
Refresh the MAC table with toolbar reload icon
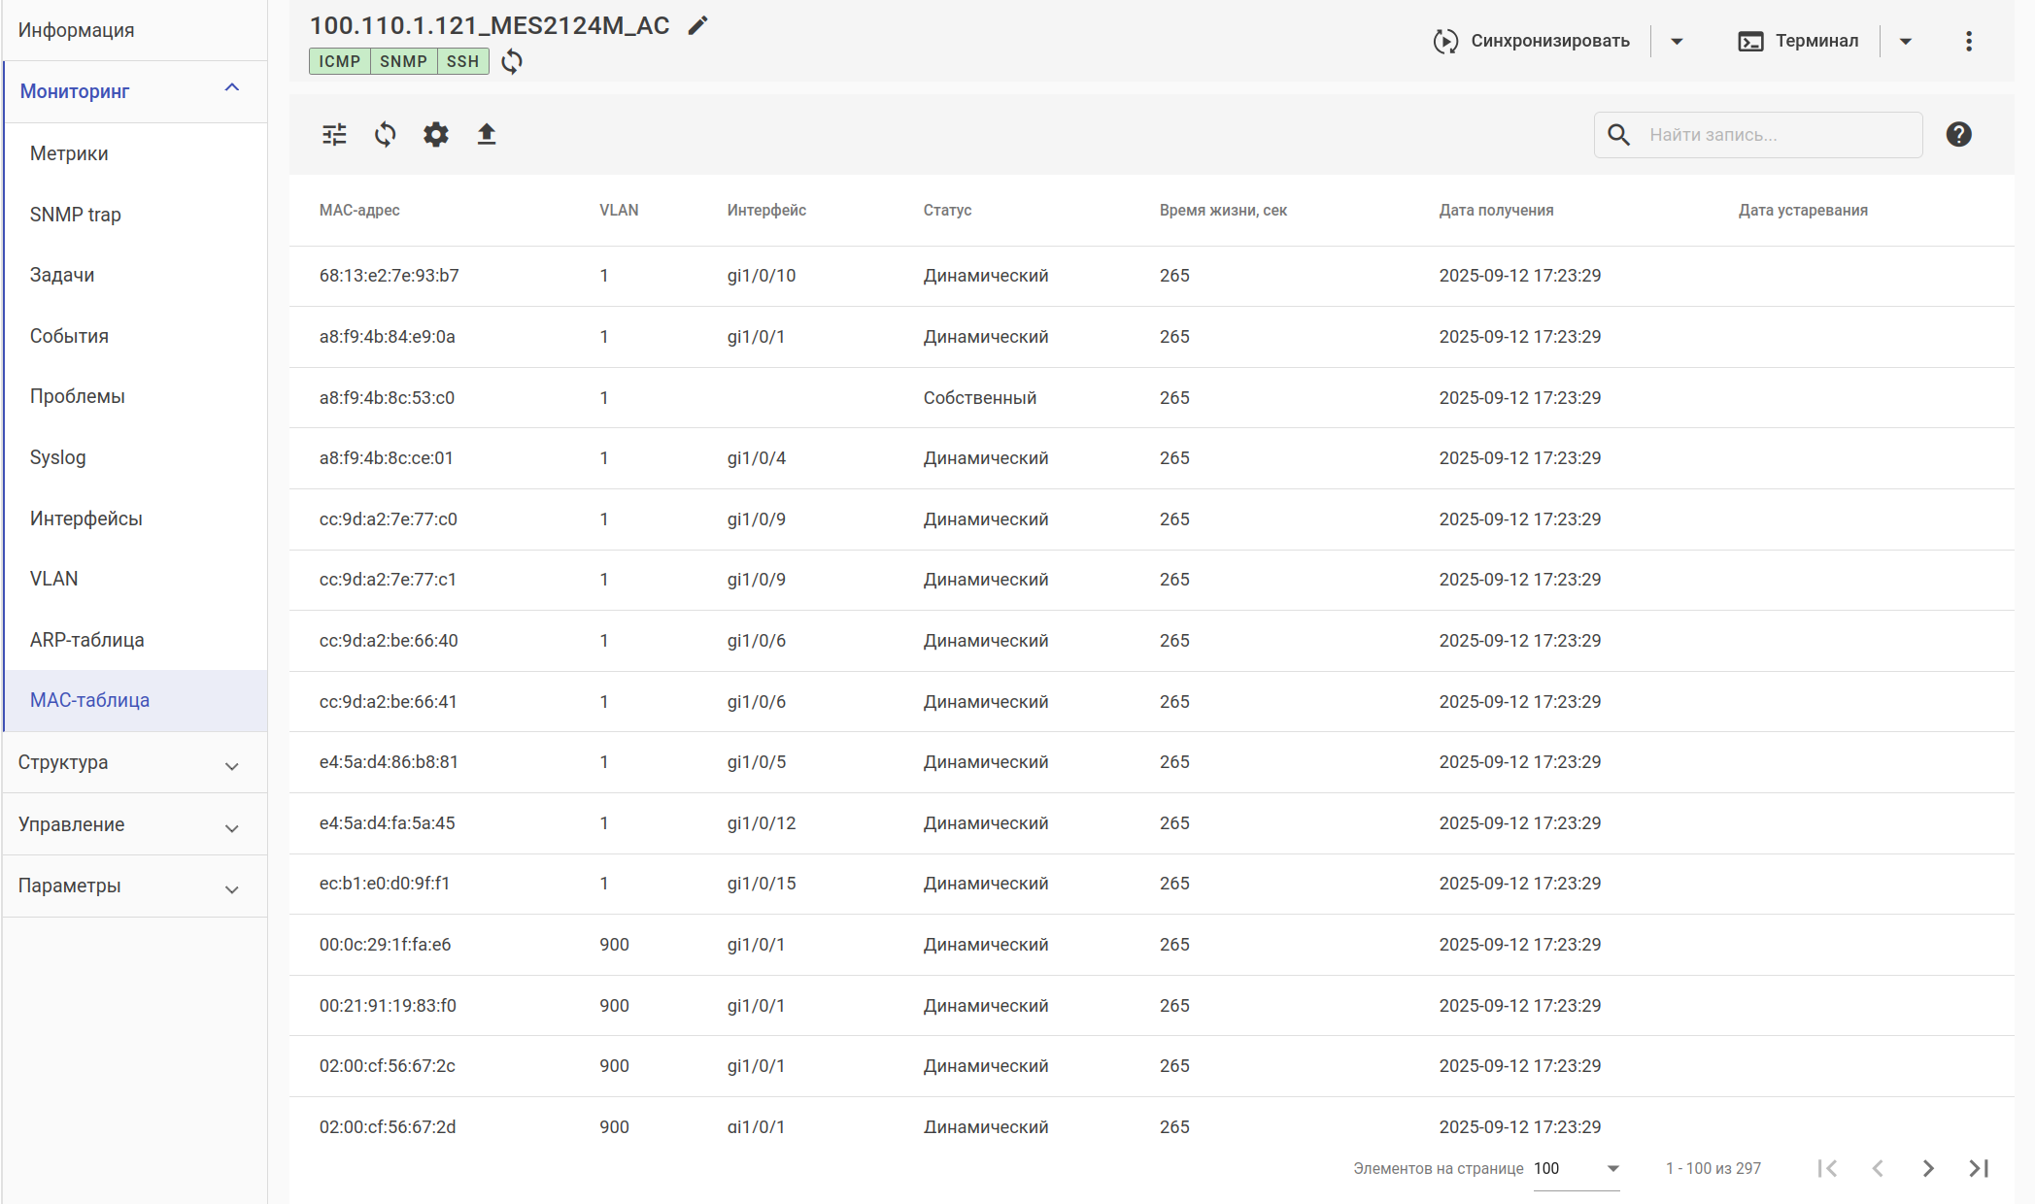(386, 134)
